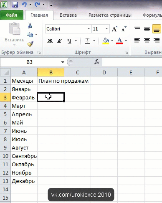Select column E header
This screenshot has width=162, height=203.
[131, 72]
